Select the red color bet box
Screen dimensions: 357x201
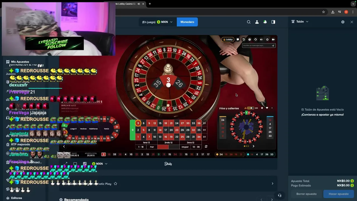click(163, 147)
